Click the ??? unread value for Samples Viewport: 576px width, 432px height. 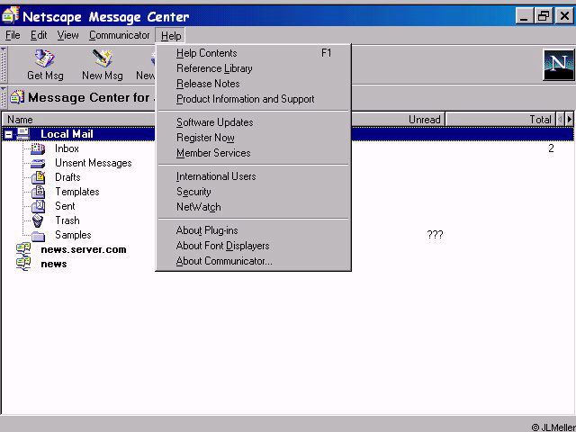(x=435, y=235)
